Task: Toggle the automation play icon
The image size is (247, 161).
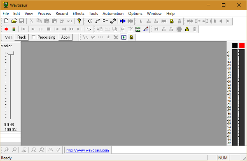Action: click(124, 37)
